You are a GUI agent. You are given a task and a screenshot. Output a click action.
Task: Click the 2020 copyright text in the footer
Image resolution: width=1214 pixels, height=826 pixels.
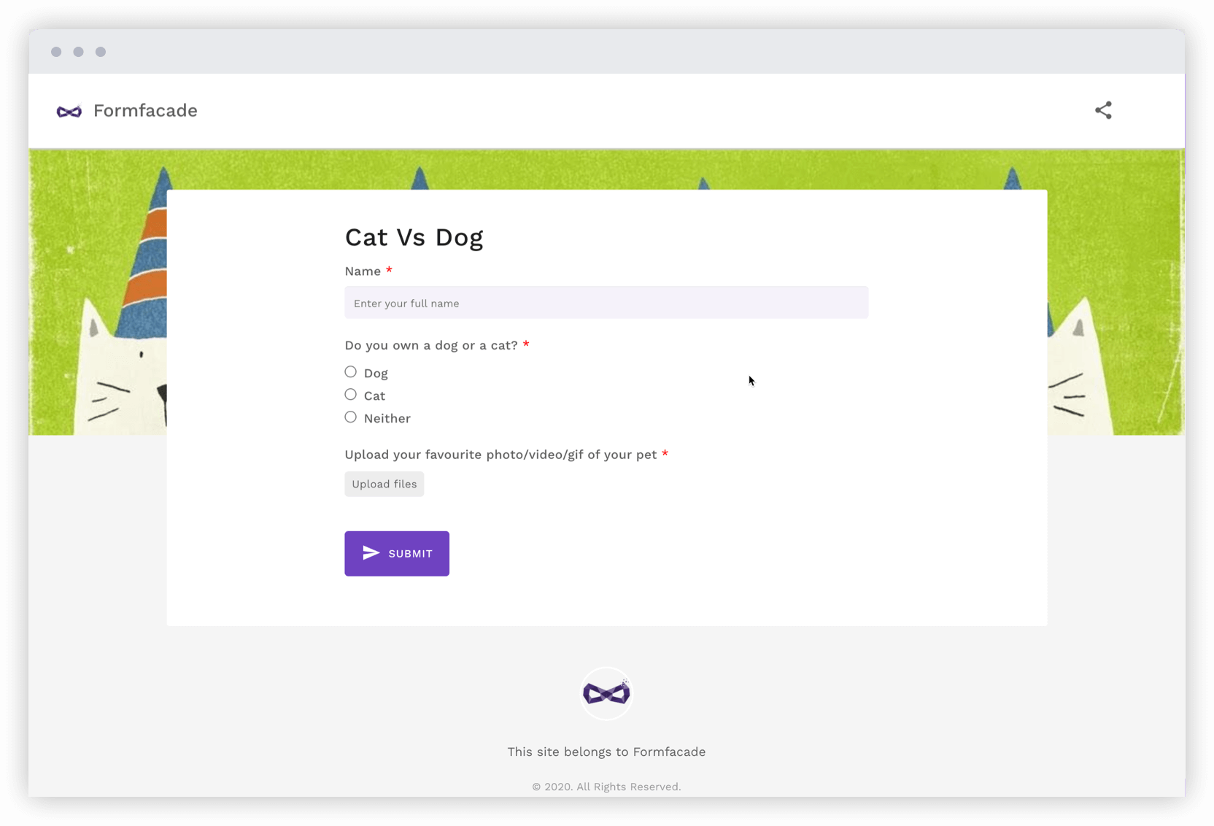(x=606, y=787)
